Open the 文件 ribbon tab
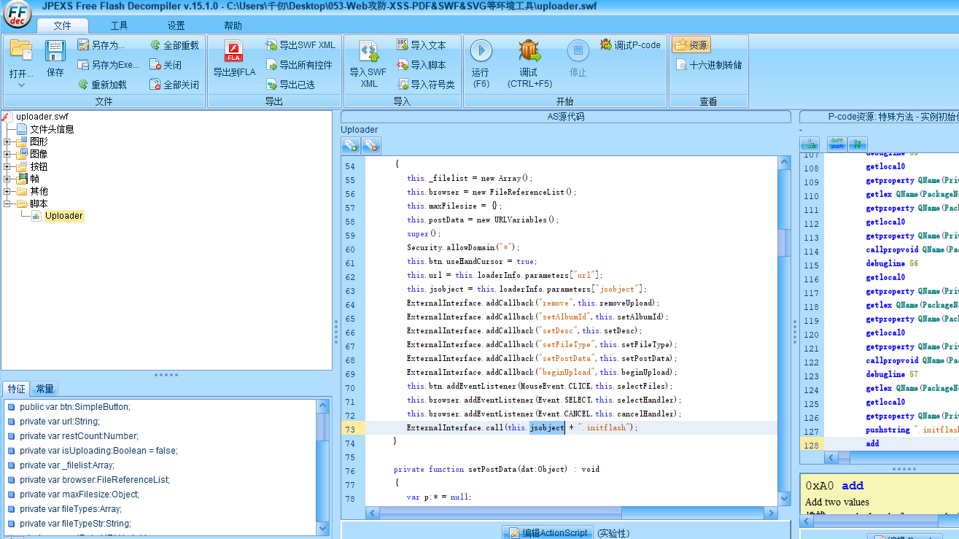The width and height of the screenshot is (959, 539). click(x=63, y=26)
